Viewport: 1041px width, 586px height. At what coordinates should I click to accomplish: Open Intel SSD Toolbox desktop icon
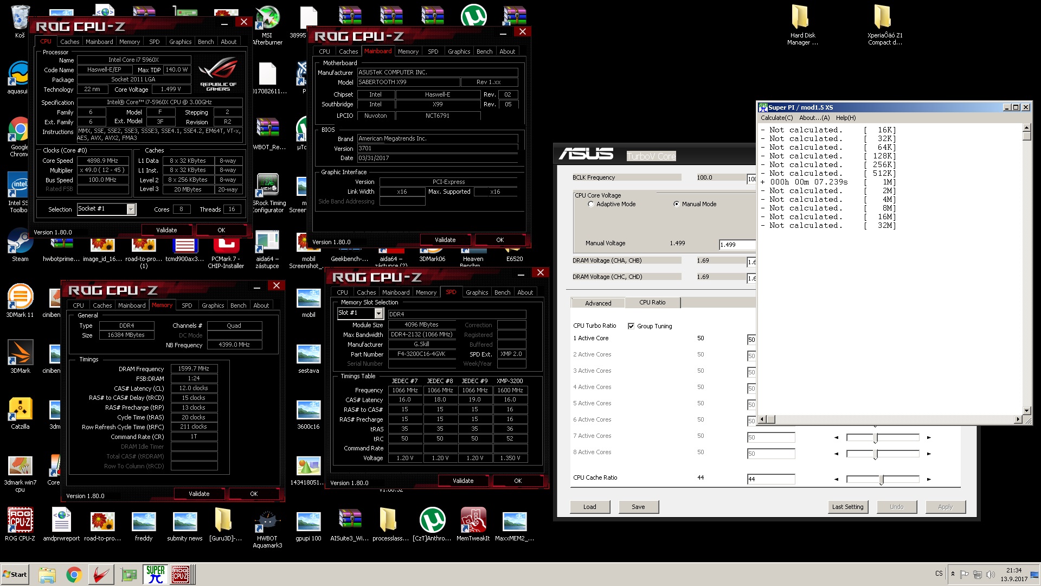coord(18,193)
